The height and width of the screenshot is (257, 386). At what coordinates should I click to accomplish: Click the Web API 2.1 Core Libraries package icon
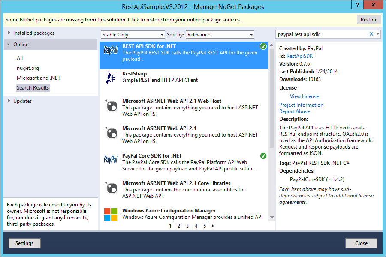(x=111, y=188)
